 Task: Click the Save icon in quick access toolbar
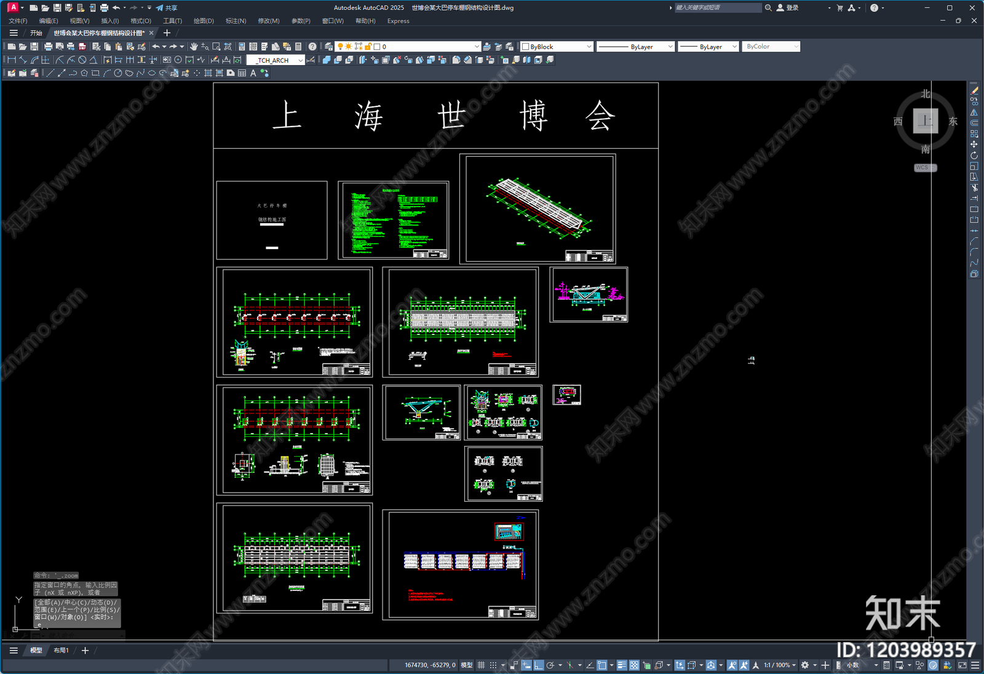point(57,8)
